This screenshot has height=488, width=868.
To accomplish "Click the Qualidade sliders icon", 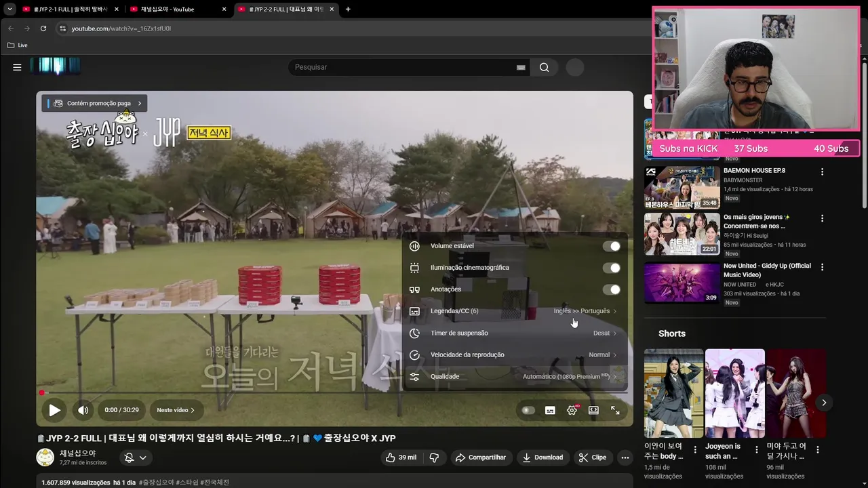I will [414, 376].
